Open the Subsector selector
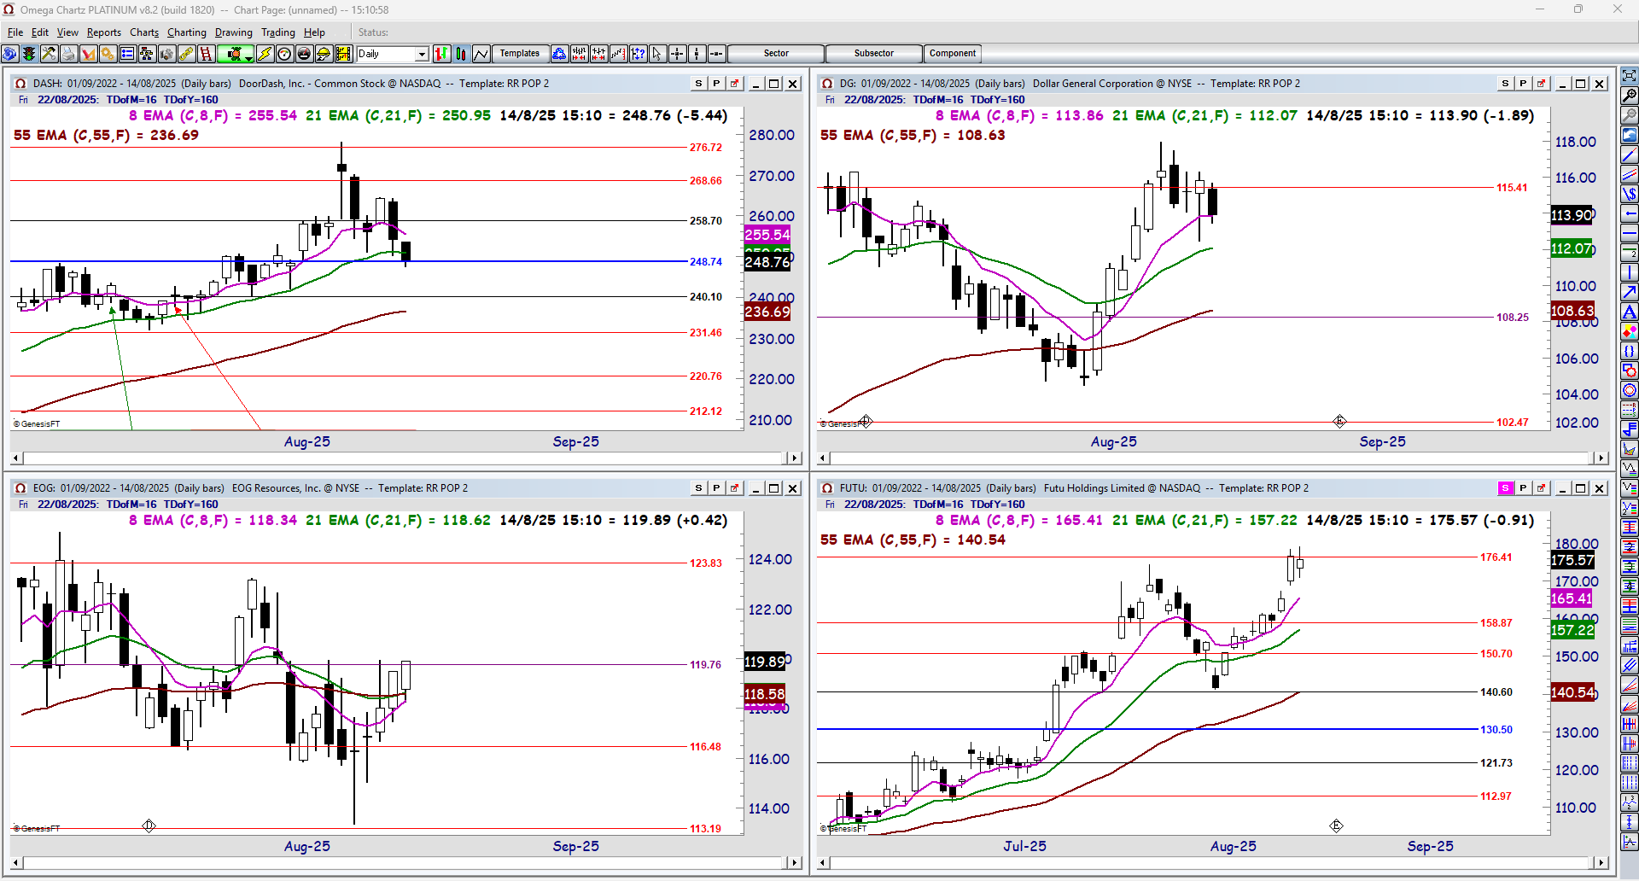1639x881 pixels. pos(874,54)
